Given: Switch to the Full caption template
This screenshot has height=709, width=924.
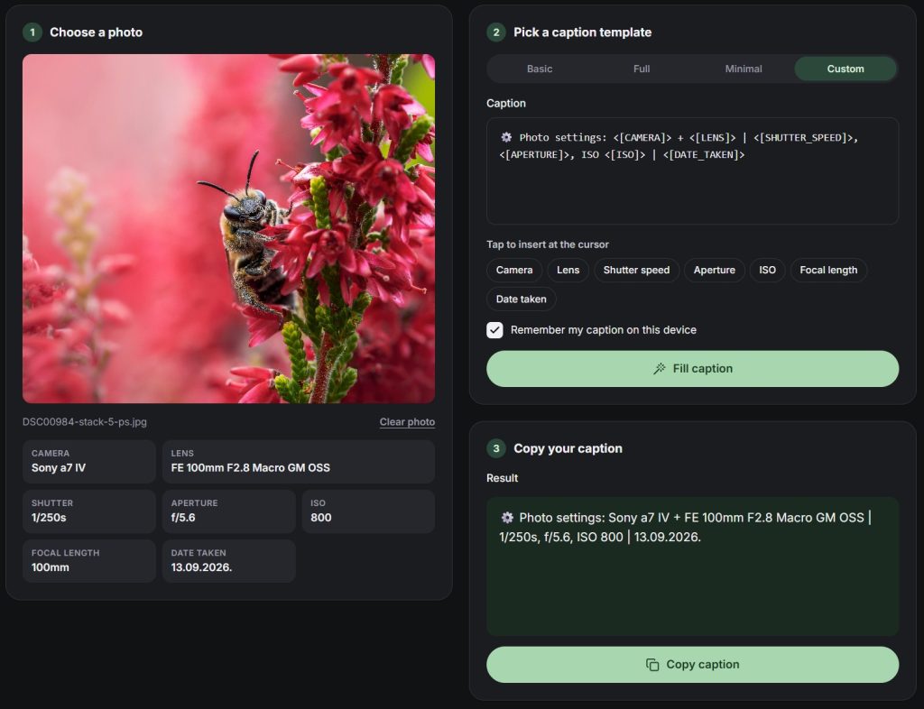Looking at the screenshot, I should [x=642, y=69].
